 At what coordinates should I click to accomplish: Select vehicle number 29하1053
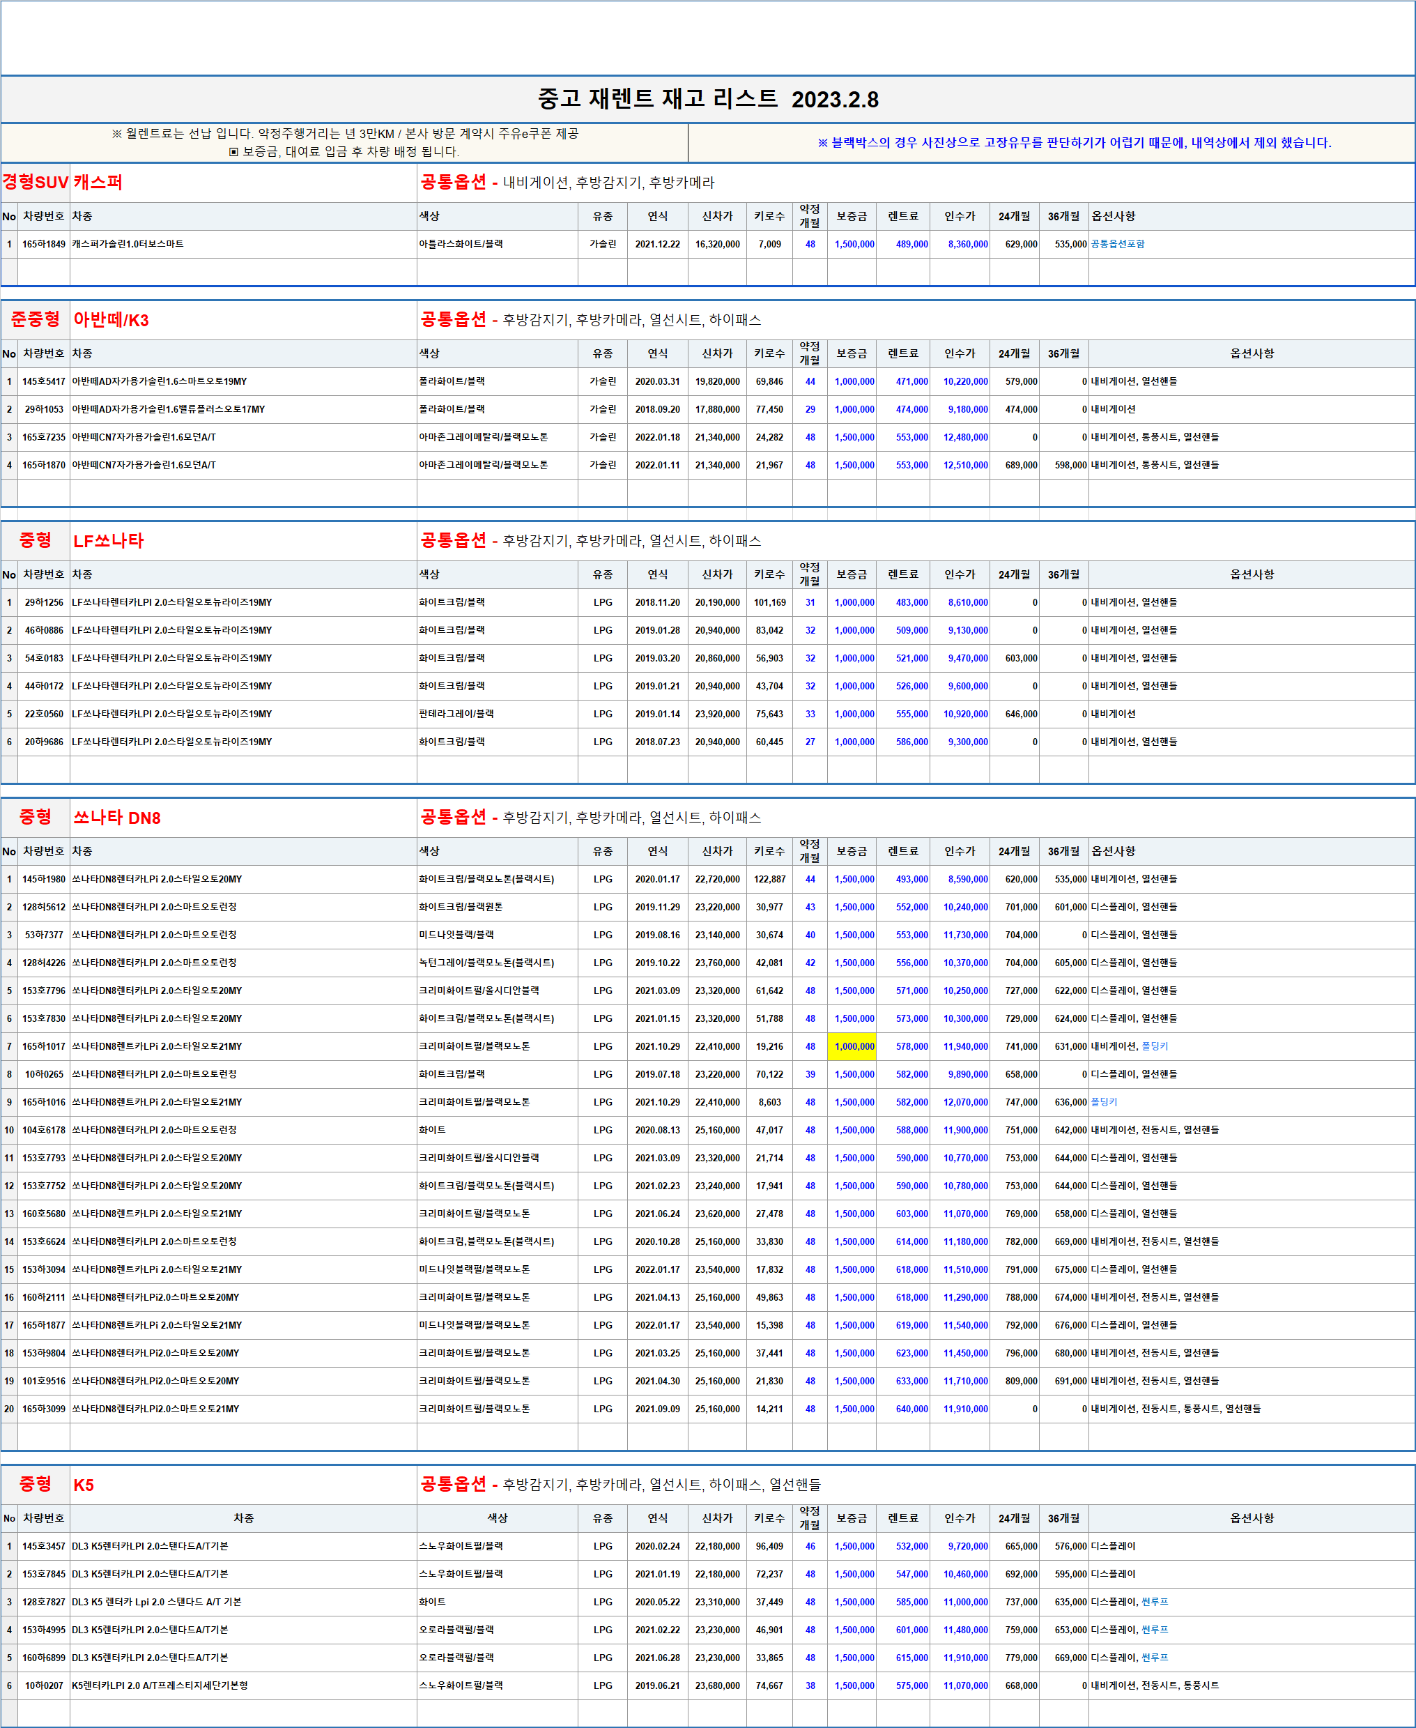[x=43, y=408]
